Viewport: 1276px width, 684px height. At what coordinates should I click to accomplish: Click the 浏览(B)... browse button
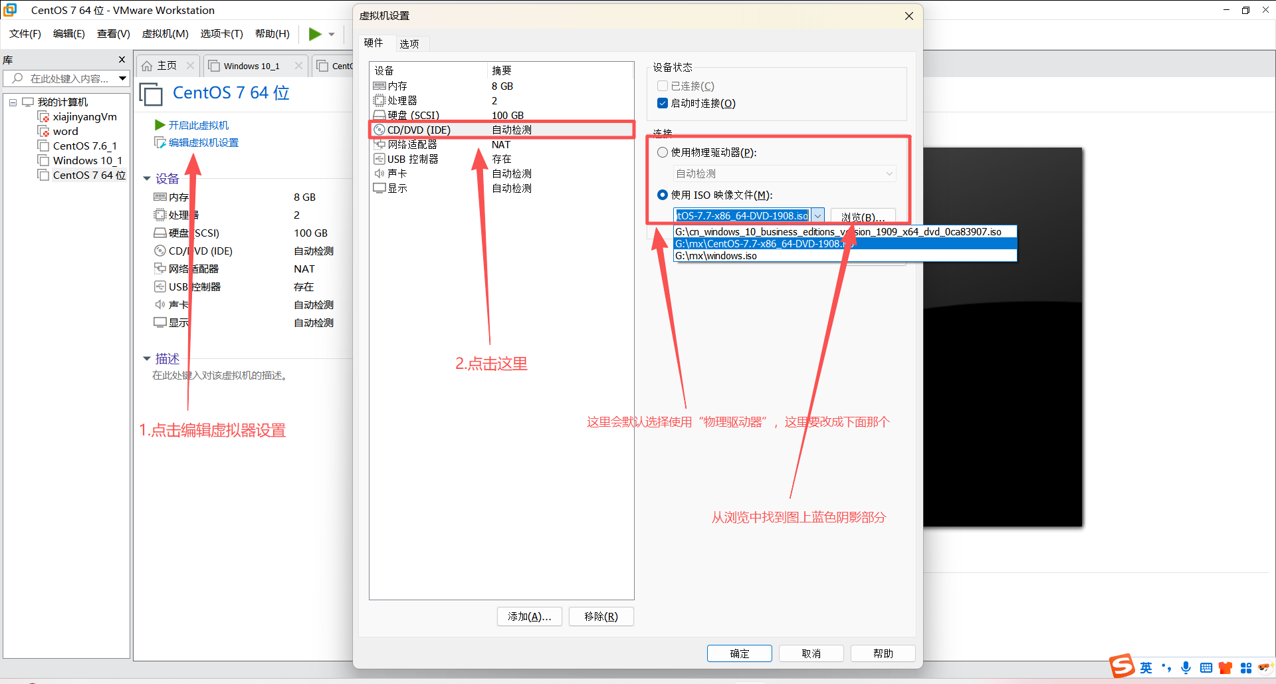click(862, 217)
